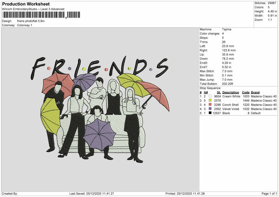279x197 pixels.
Task: Select the Velvet Violet description text
Action: (231, 109)
